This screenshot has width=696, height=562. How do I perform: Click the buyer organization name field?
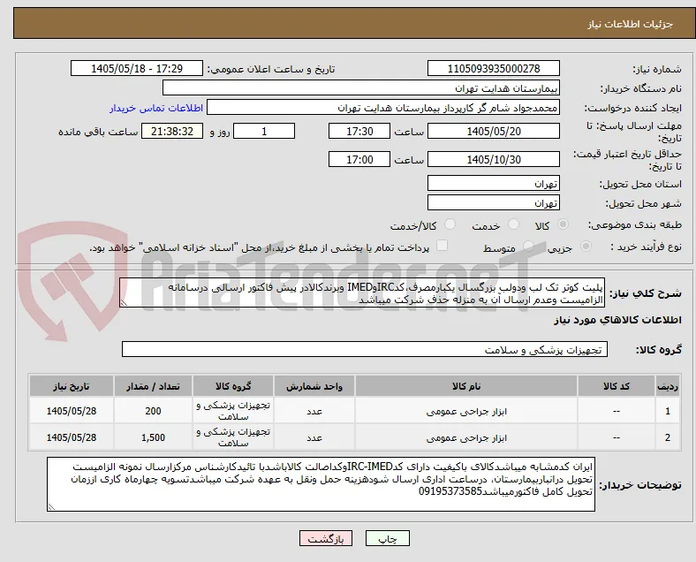(x=361, y=87)
